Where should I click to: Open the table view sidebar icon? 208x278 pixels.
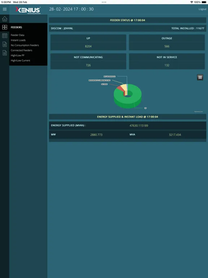tap(5, 35)
